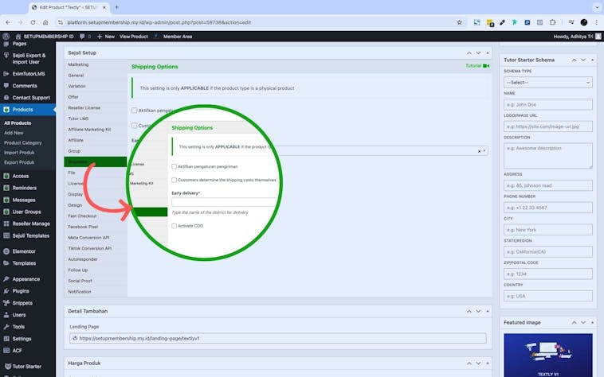Switch to the Affiliate settings tab

[x=77, y=140]
